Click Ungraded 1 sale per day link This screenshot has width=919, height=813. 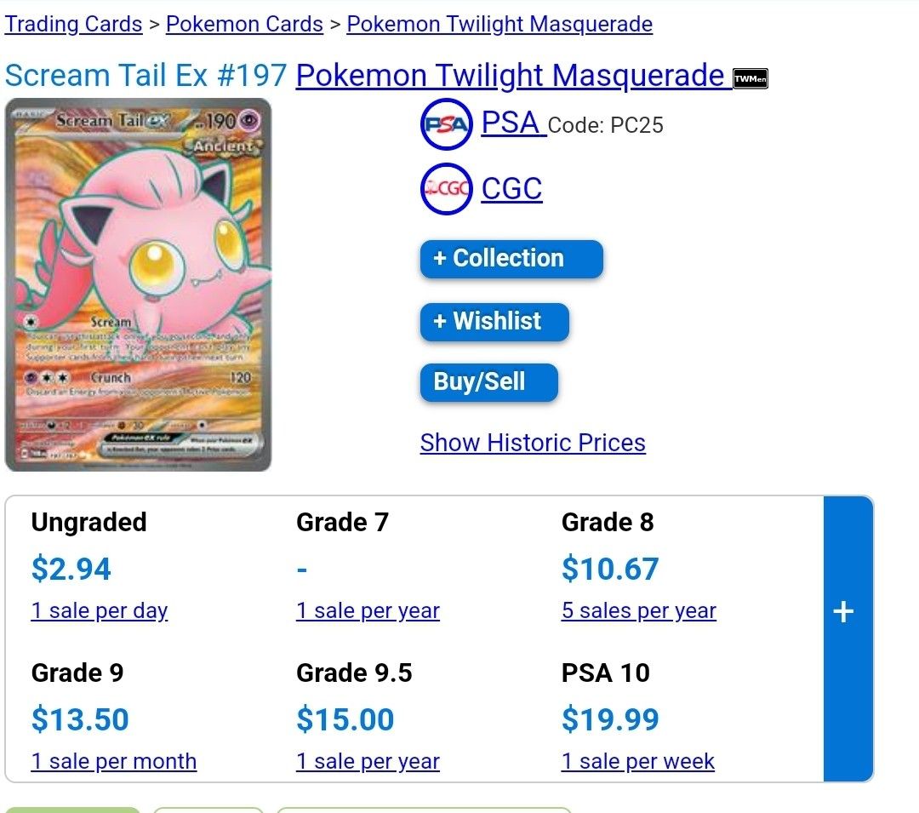(x=99, y=610)
